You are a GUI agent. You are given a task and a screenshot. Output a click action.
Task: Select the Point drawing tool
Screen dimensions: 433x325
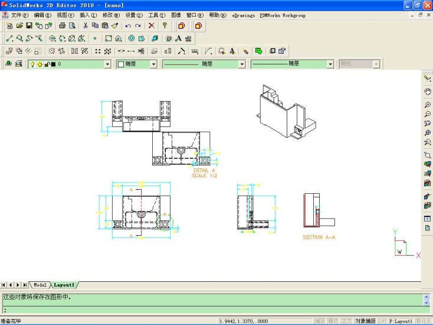pyautogui.click(x=95, y=38)
